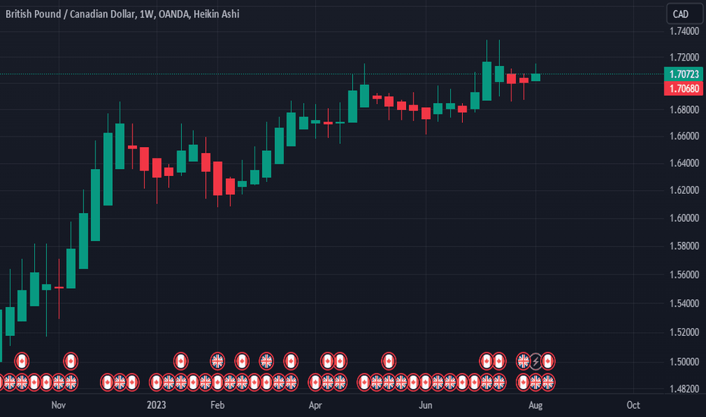Click the 1.52000 price axis label
The width and height of the screenshot is (706, 417).
tap(684, 332)
